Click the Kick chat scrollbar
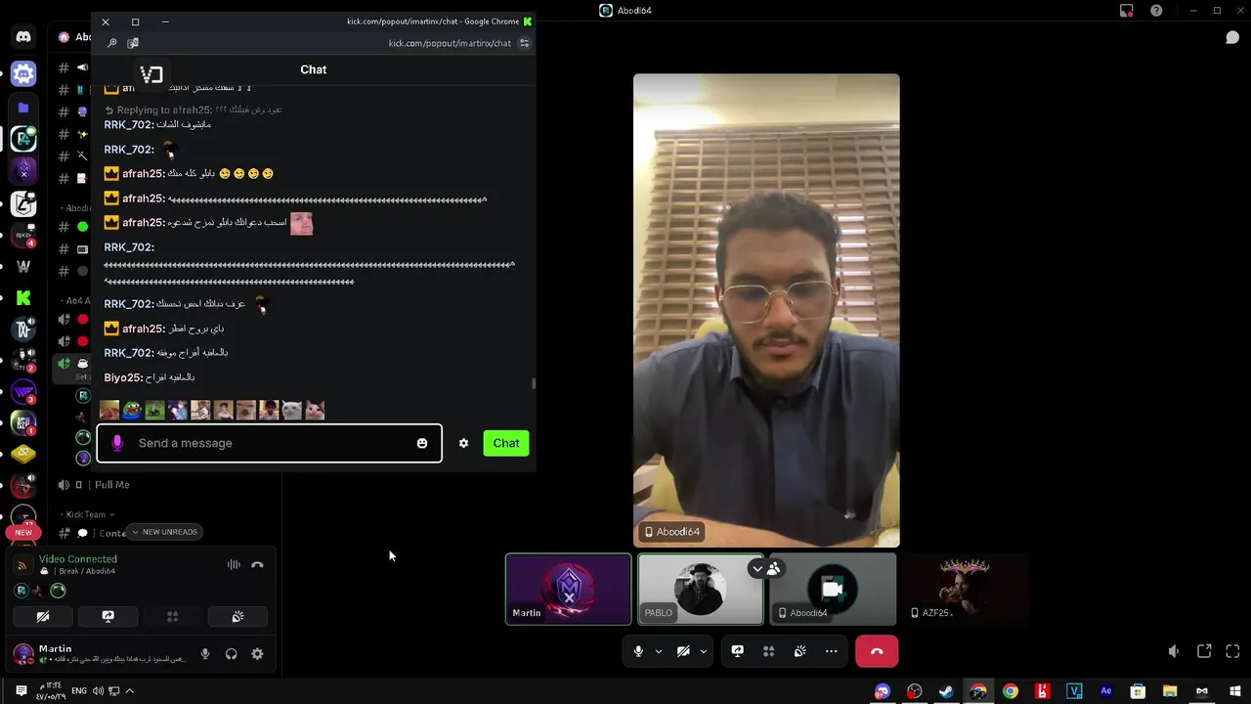1251x704 pixels. [x=534, y=384]
